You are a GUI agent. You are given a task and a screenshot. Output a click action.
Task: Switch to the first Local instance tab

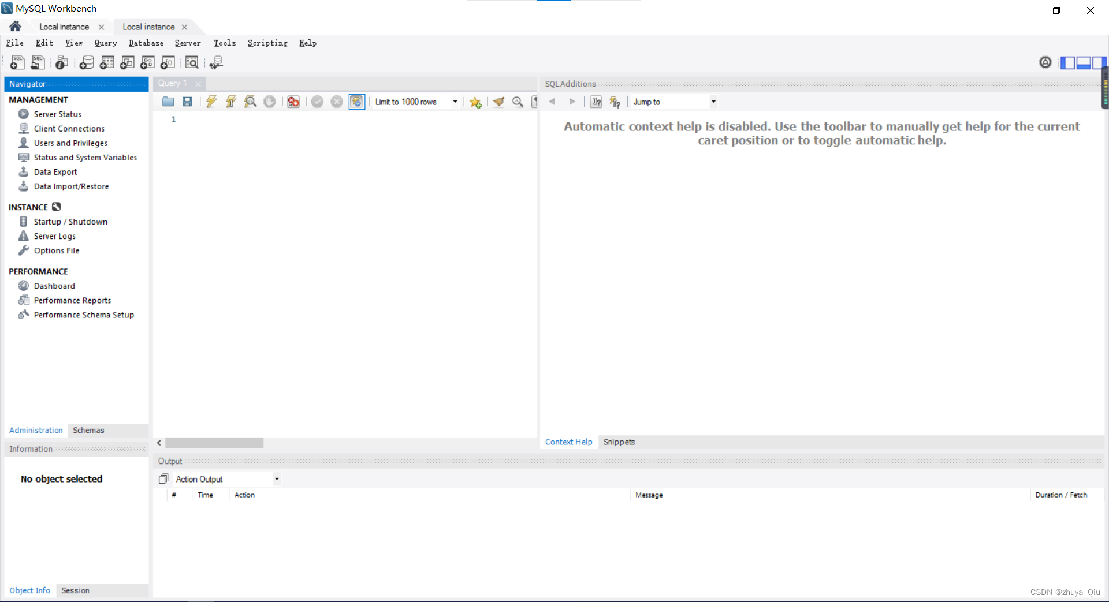pyautogui.click(x=64, y=27)
